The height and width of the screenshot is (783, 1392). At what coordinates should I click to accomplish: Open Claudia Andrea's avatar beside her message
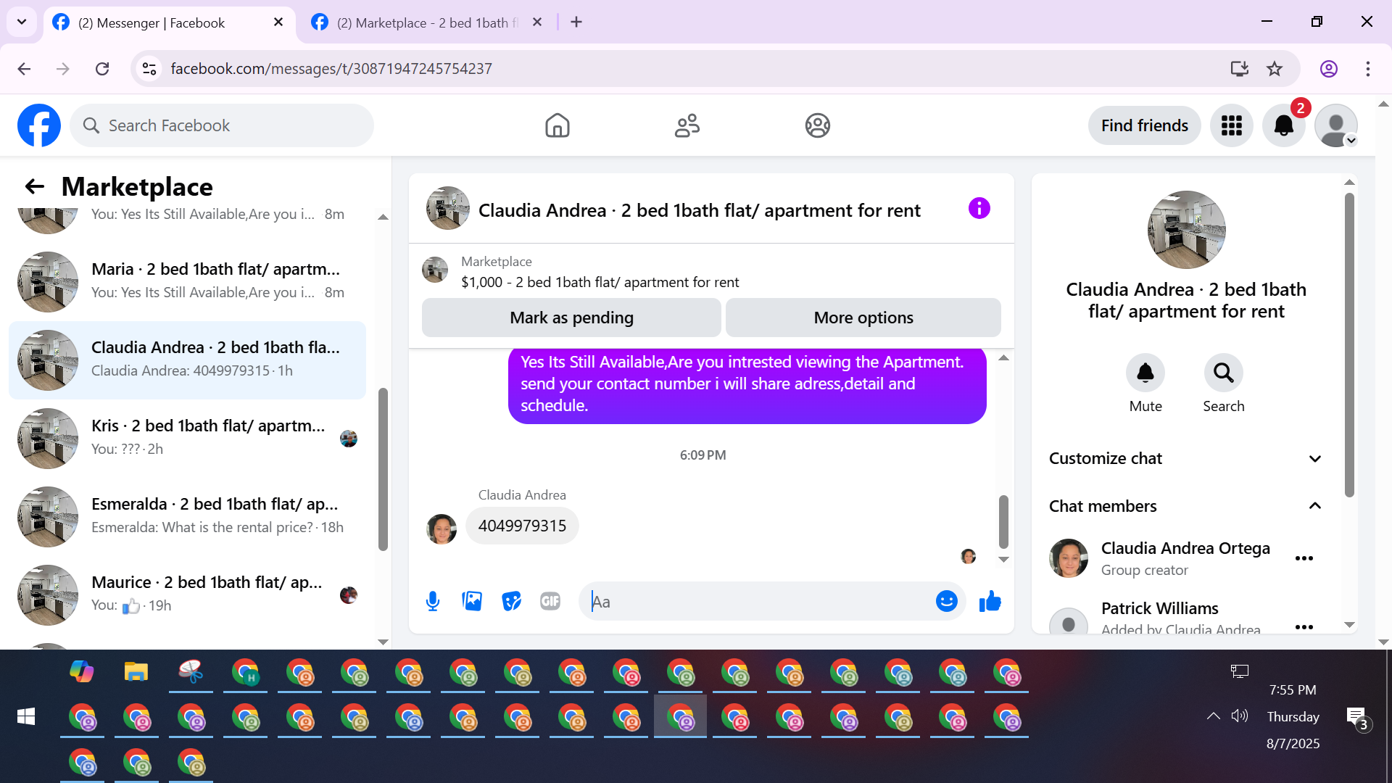pyautogui.click(x=442, y=529)
